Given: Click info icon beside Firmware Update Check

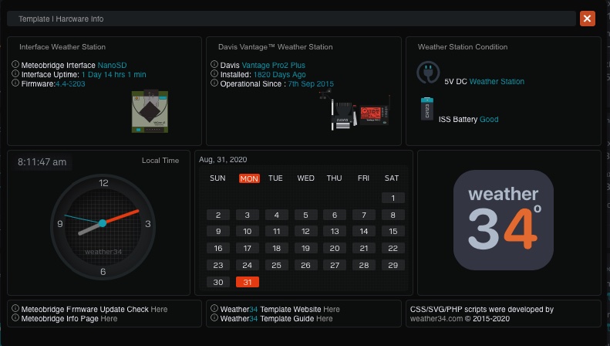Looking at the screenshot, I should tap(15, 308).
